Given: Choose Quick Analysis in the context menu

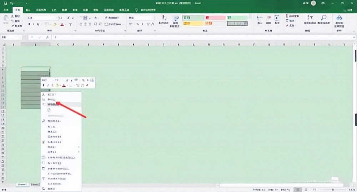Looking at the screenshot, I should coord(61,142).
